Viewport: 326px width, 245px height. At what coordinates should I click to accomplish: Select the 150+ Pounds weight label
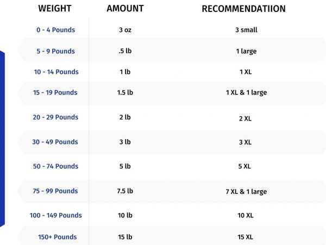[58, 237]
